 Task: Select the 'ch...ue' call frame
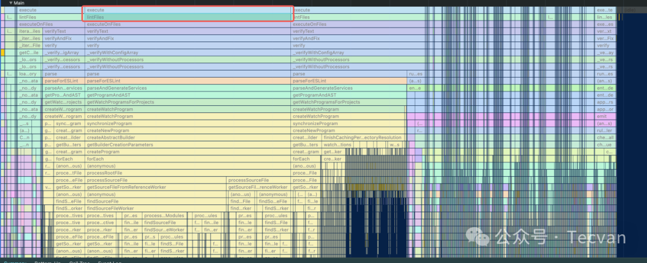point(606,145)
